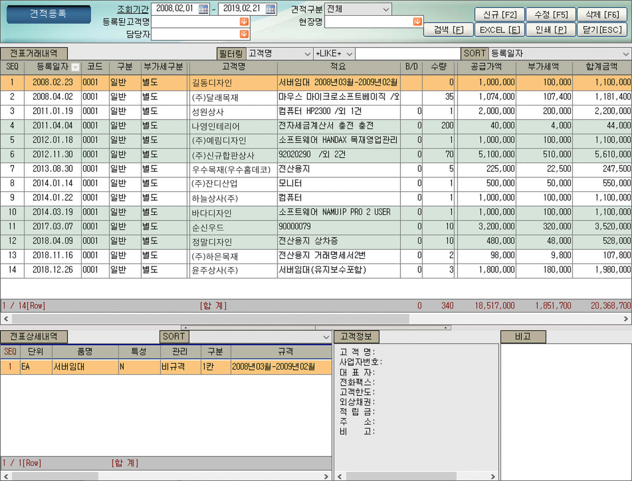The height and width of the screenshot is (481, 632).
Task: Click left arrow of main grid scrollbar
Action: (x=6, y=319)
